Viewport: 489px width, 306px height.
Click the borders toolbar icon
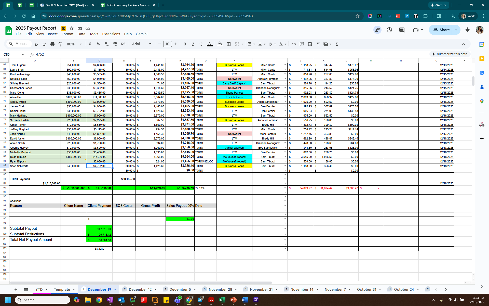(229, 44)
